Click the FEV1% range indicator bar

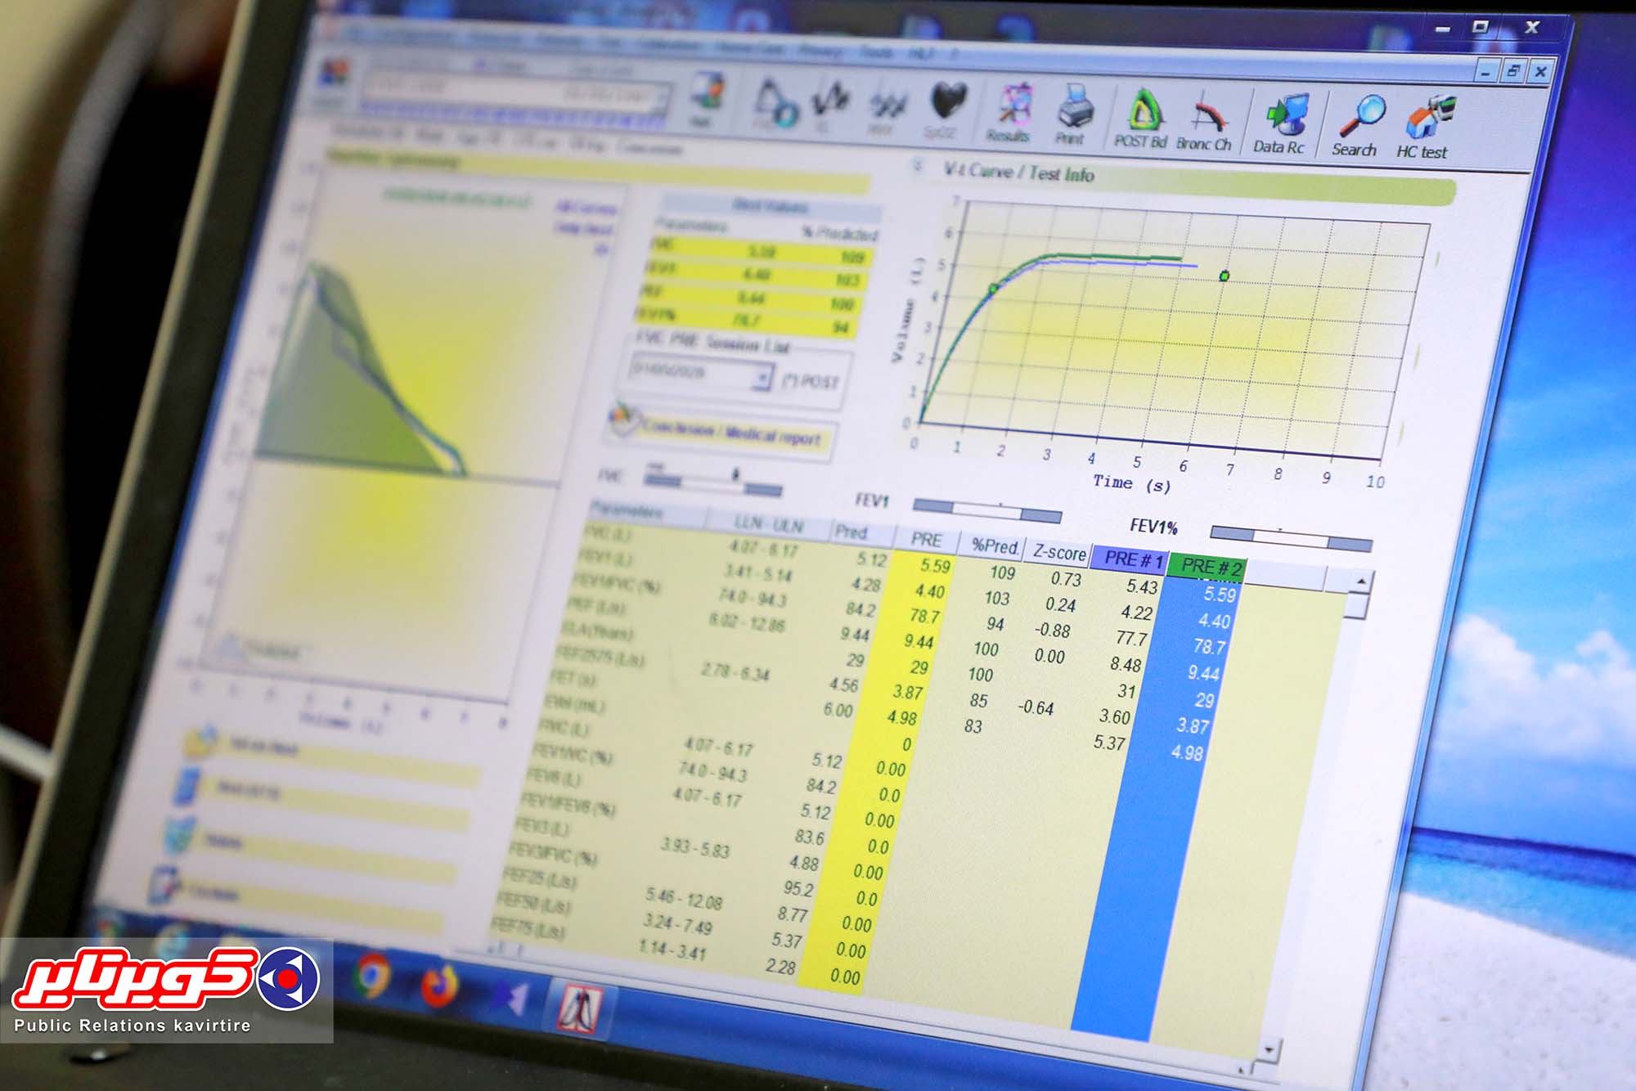point(1290,538)
